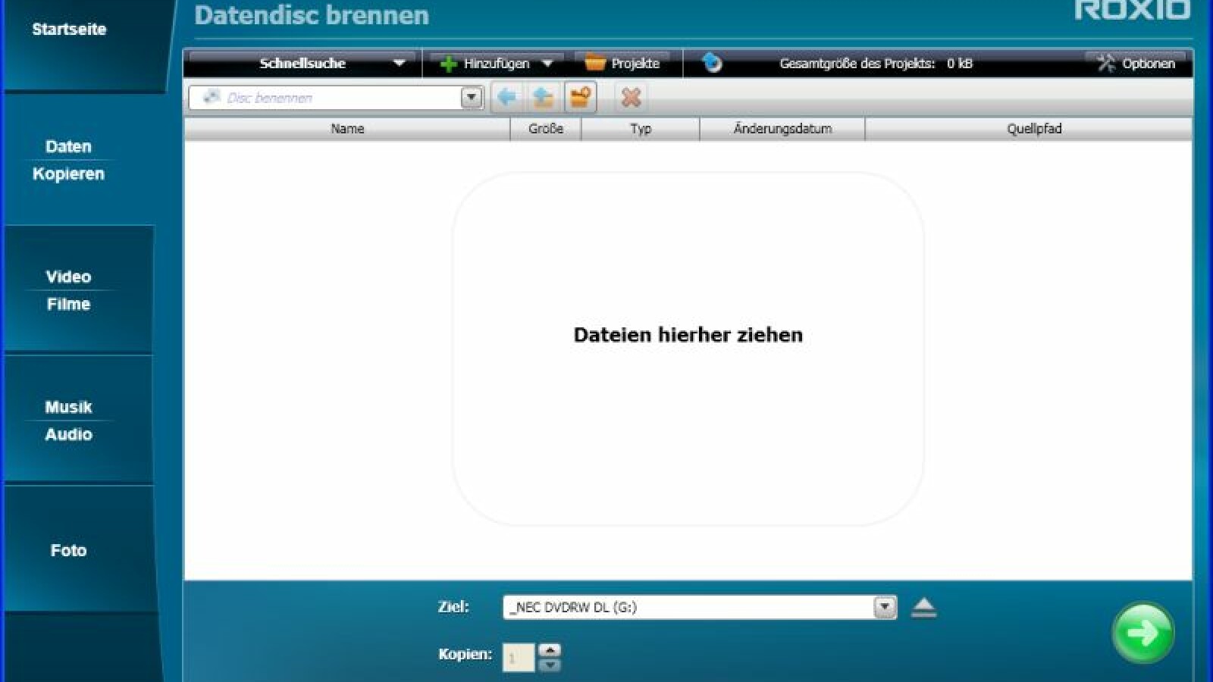The width and height of the screenshot is (1213, 682).
Task: Start burning with the green arrow button
Action: [1142, 633]
